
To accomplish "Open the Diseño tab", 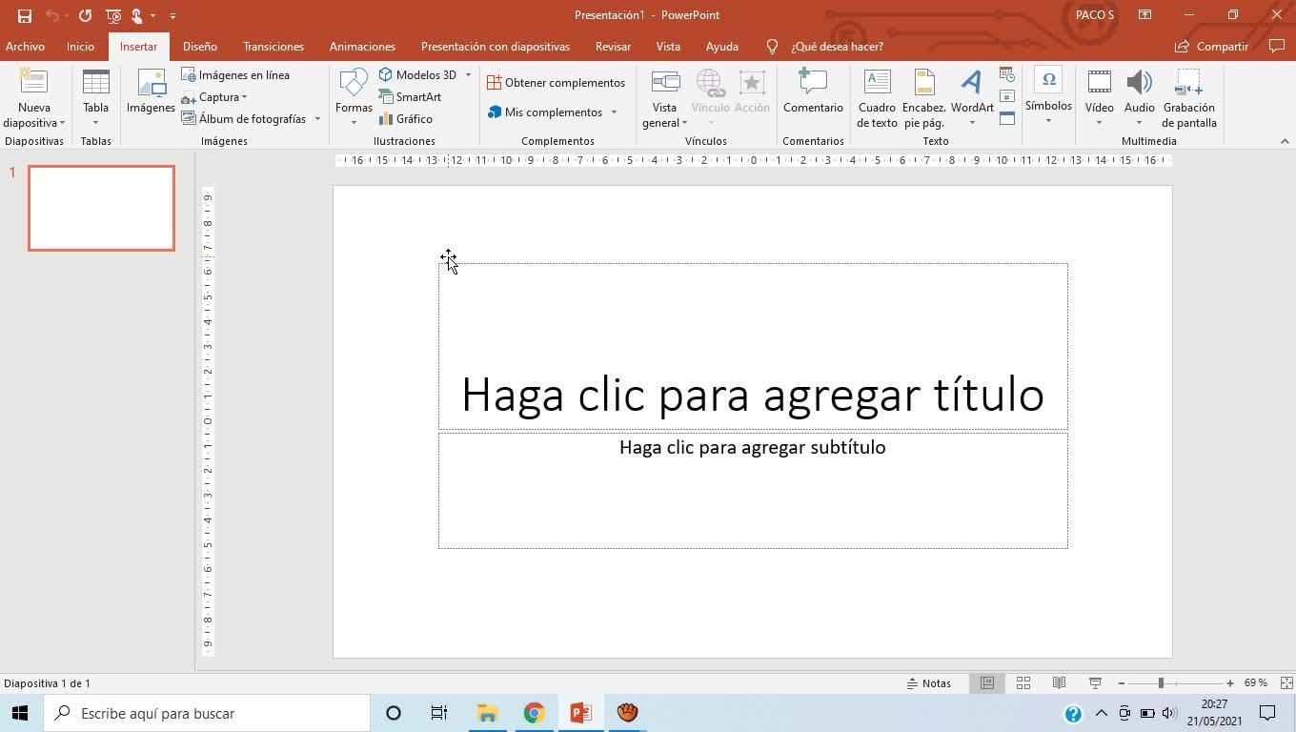I will click(200, 47).
